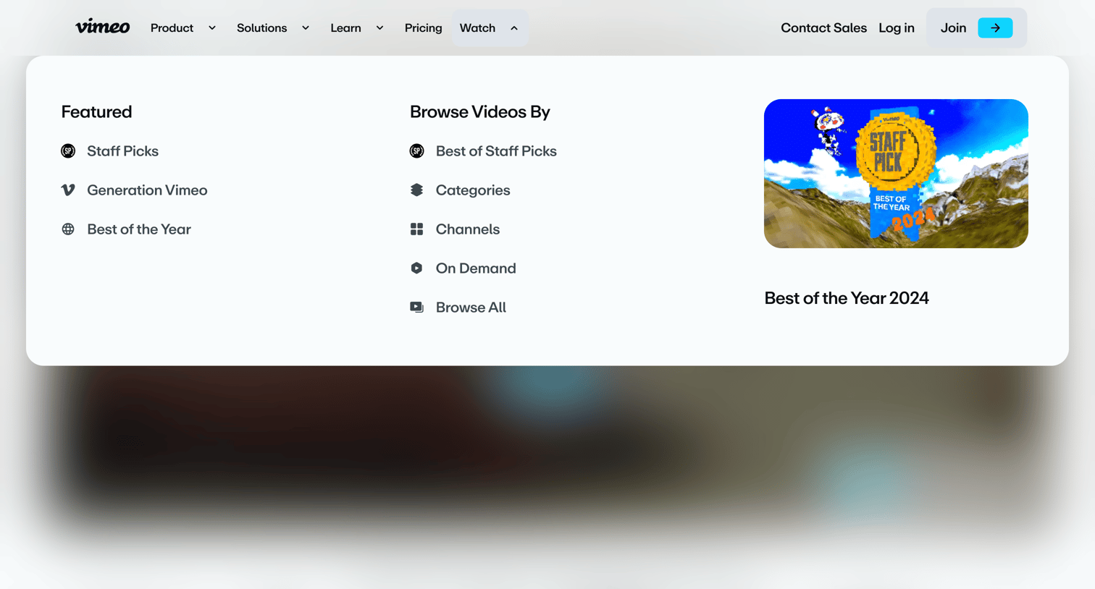
Task: Select Browse All videos
Action: pos(471,308)
